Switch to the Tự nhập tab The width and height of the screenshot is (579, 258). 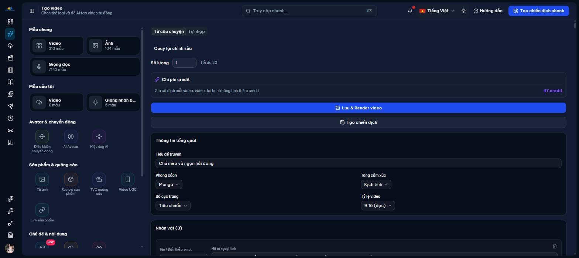coord(196,31)
